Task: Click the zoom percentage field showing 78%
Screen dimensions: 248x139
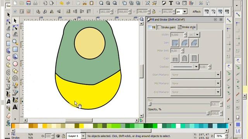Action: tap(220, 136)
